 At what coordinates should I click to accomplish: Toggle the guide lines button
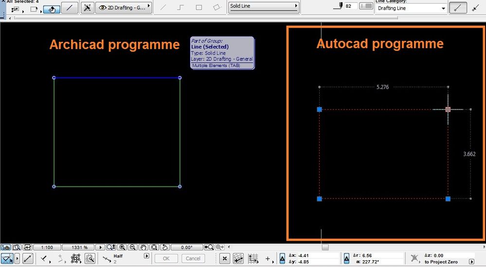coord(28,258)
